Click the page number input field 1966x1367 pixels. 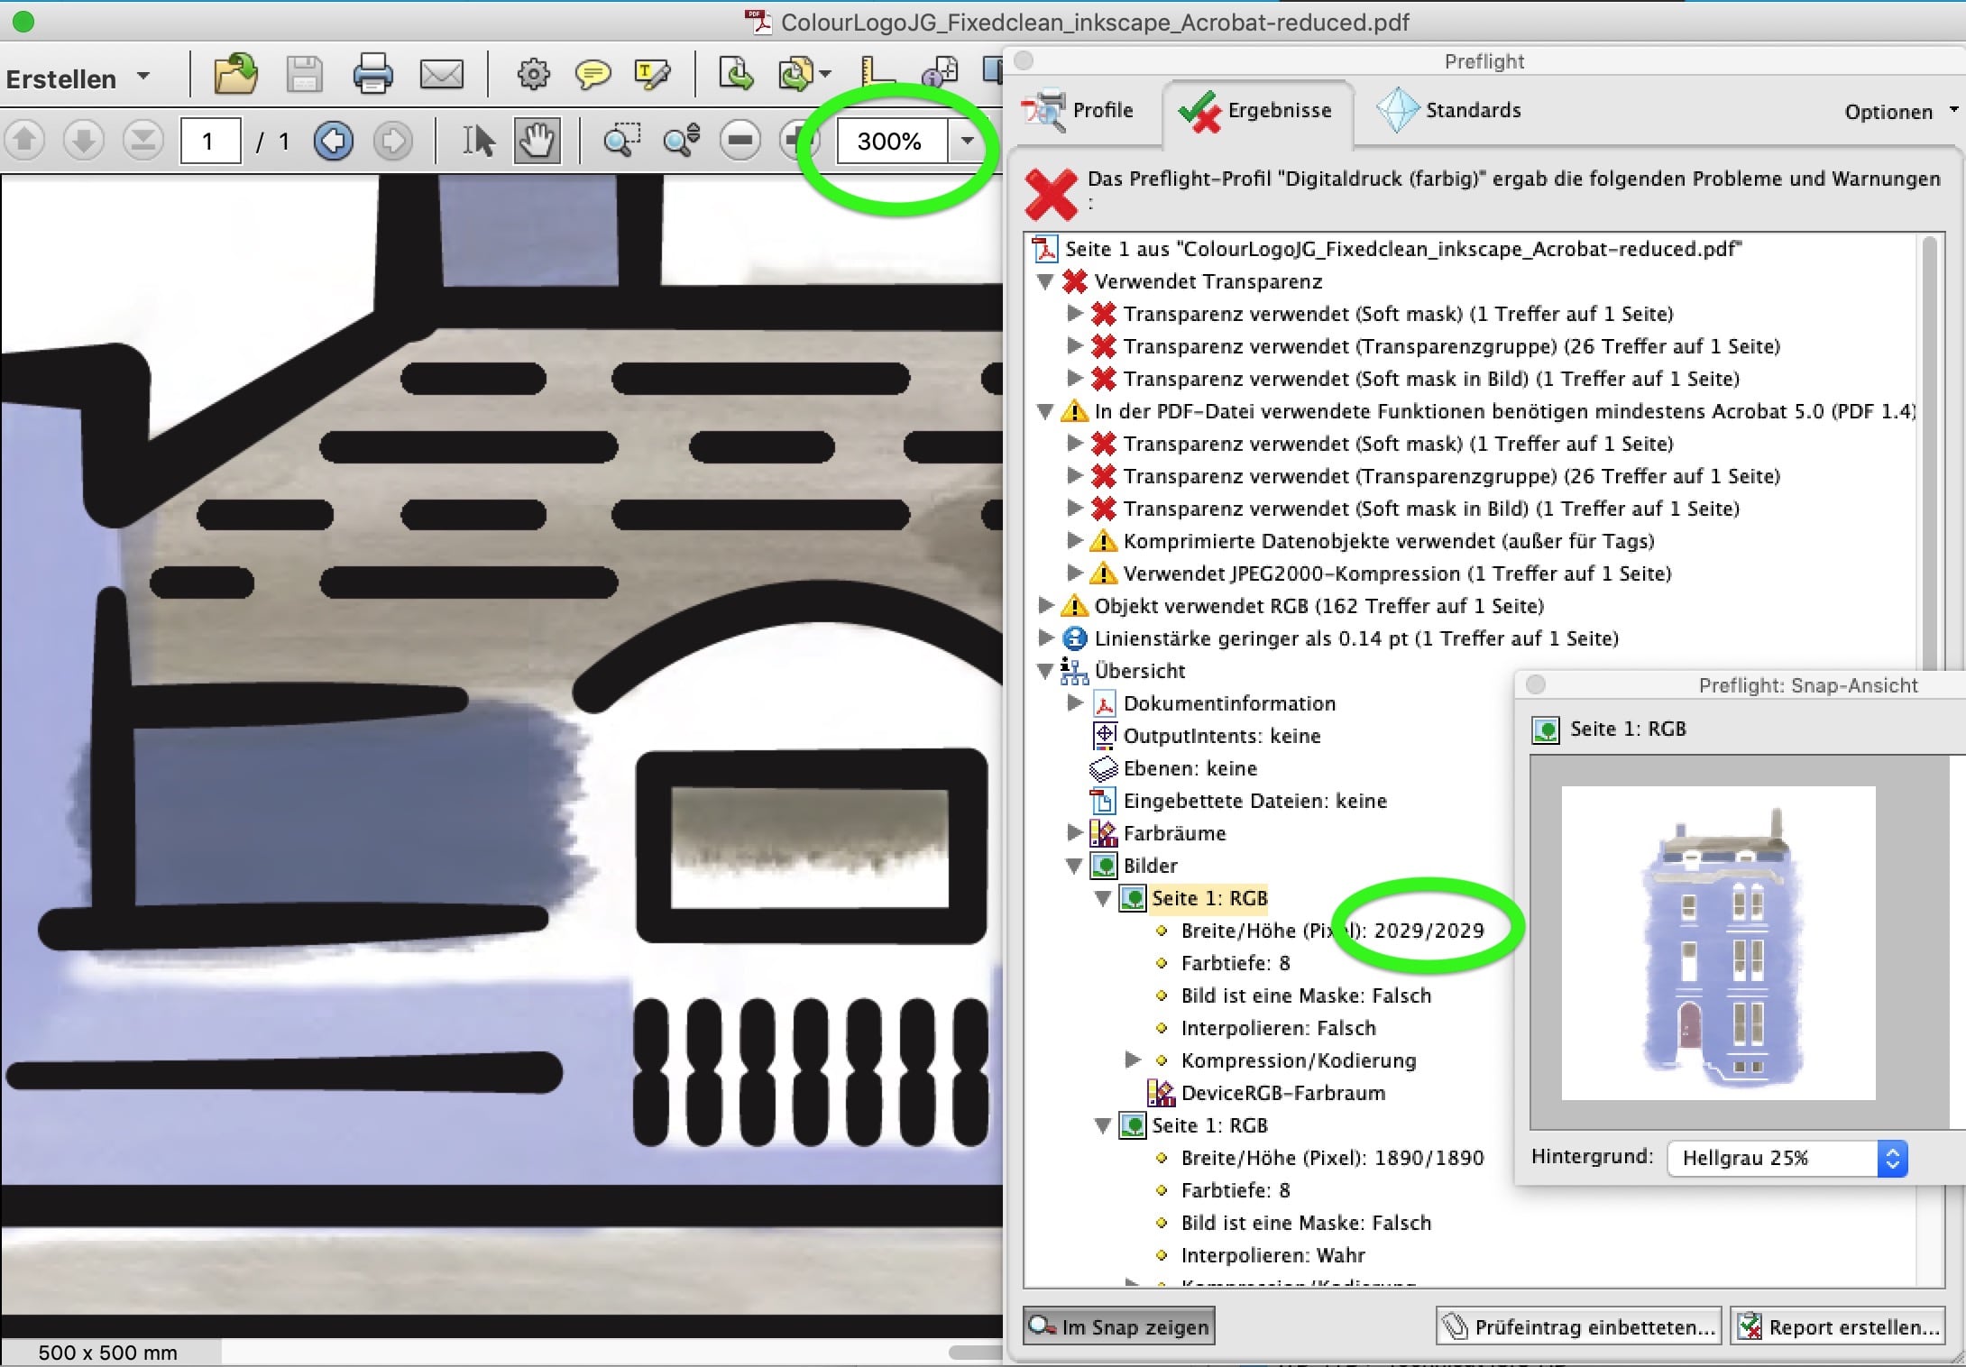click(210, 141)
